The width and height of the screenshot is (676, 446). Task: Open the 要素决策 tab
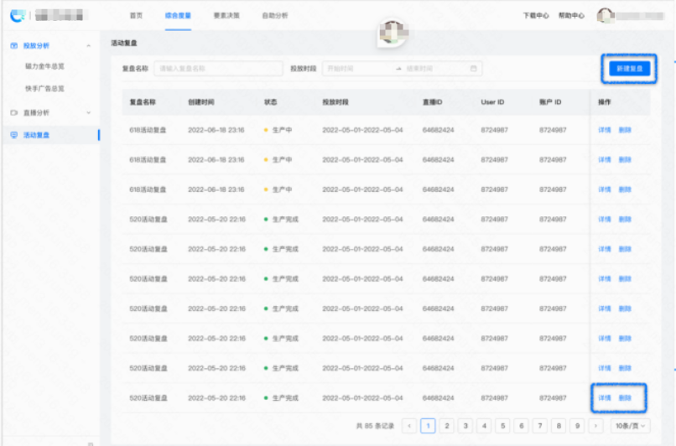click(226, 16)
